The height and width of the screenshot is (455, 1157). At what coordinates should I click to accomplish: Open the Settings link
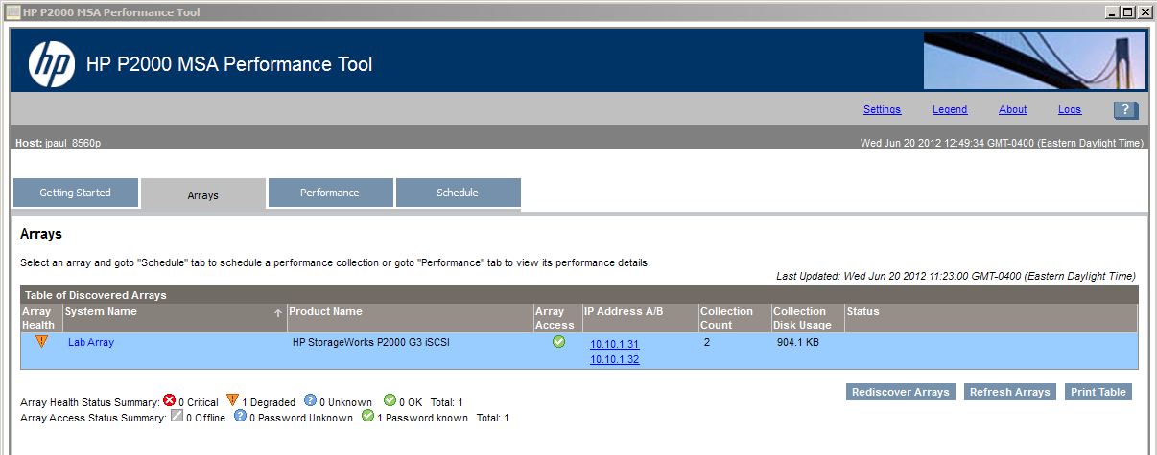[x=882, y=110]
